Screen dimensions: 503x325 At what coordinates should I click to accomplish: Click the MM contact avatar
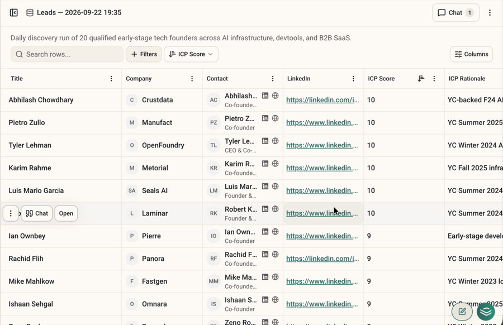click(x=213, y=281)
